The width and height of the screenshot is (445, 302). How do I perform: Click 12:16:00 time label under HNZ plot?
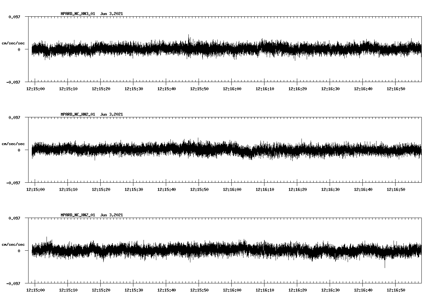point(232,290)
